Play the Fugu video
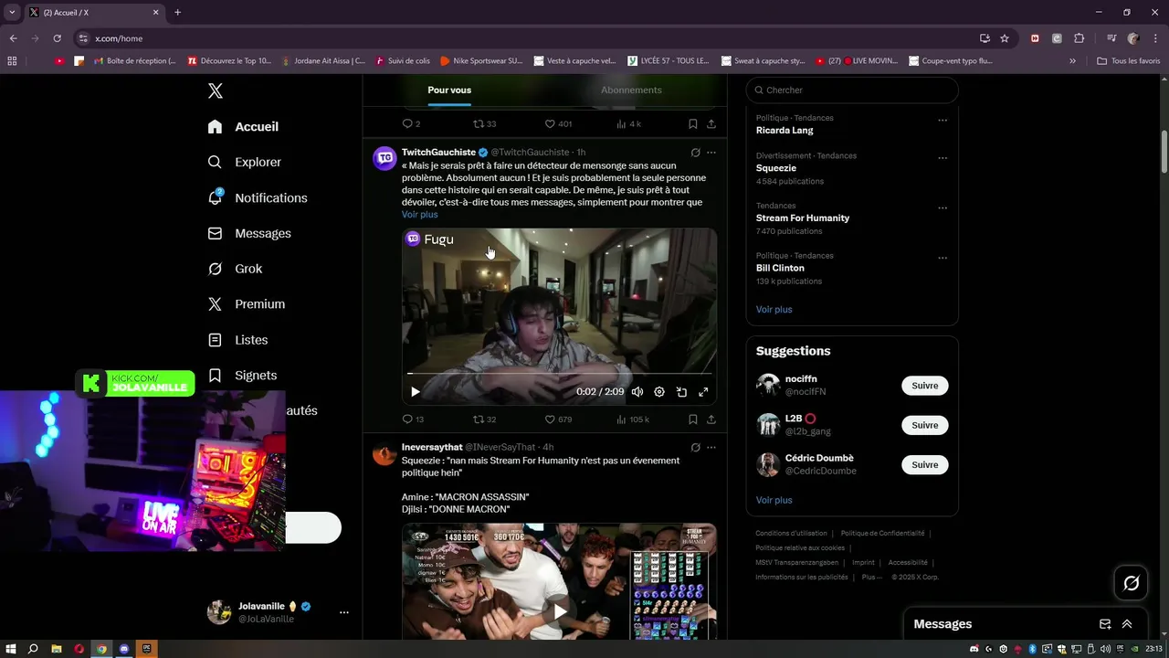1169x658 pixels. click(x=415, y=392)
